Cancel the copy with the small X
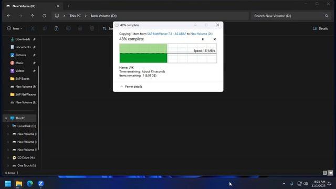 [215, 39]
